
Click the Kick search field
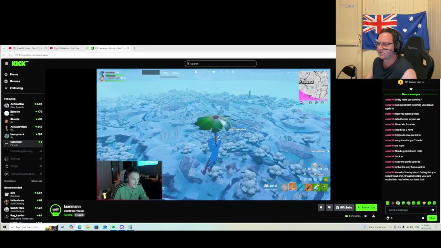(x=220, y=64)
